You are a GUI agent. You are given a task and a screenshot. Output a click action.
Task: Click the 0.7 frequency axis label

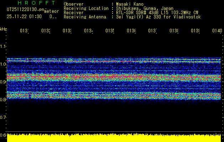coord(3,117)
